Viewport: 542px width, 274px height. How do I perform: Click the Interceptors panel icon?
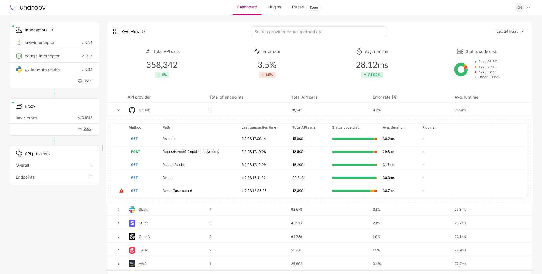point(19,30)
